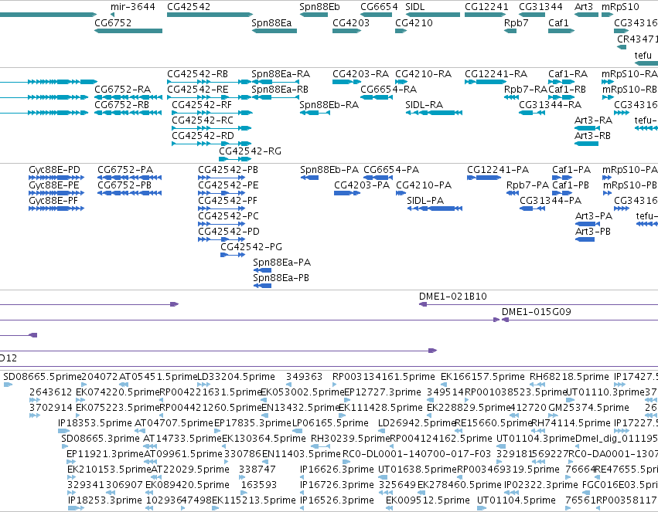Click the CG4203 gene feature
The image size is (658, 512).
point(346,31)
